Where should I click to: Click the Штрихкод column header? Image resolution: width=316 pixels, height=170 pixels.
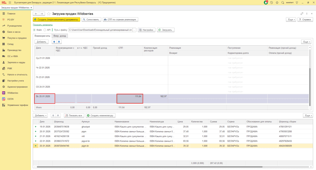click(x=67, y=122)
